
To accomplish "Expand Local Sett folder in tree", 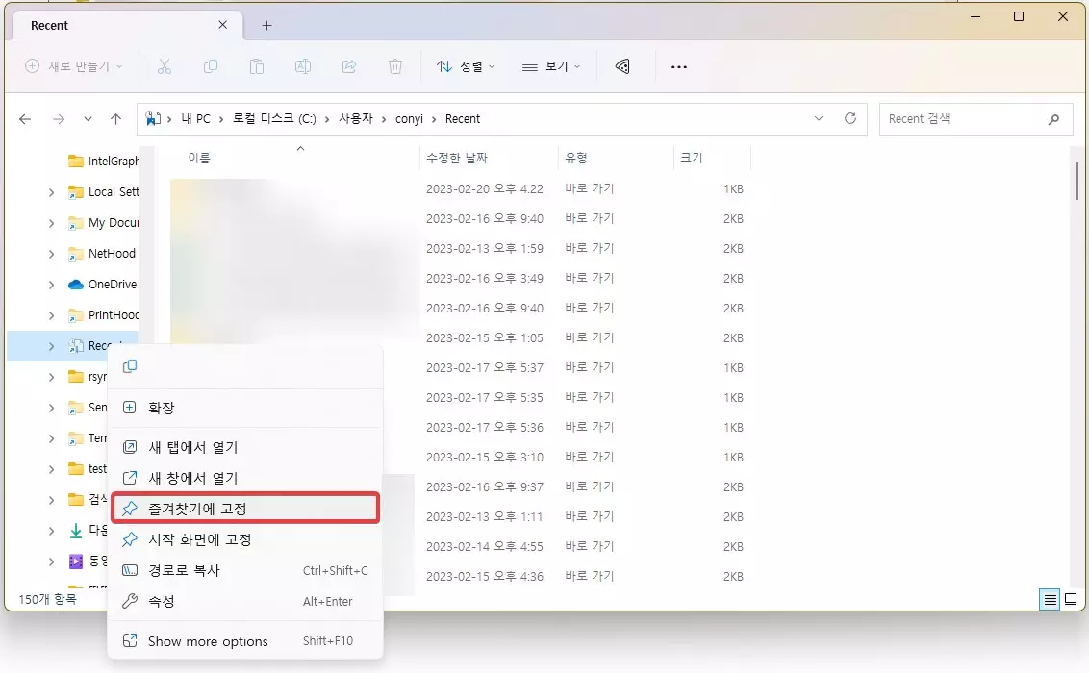I will click(x=51, y=192).
